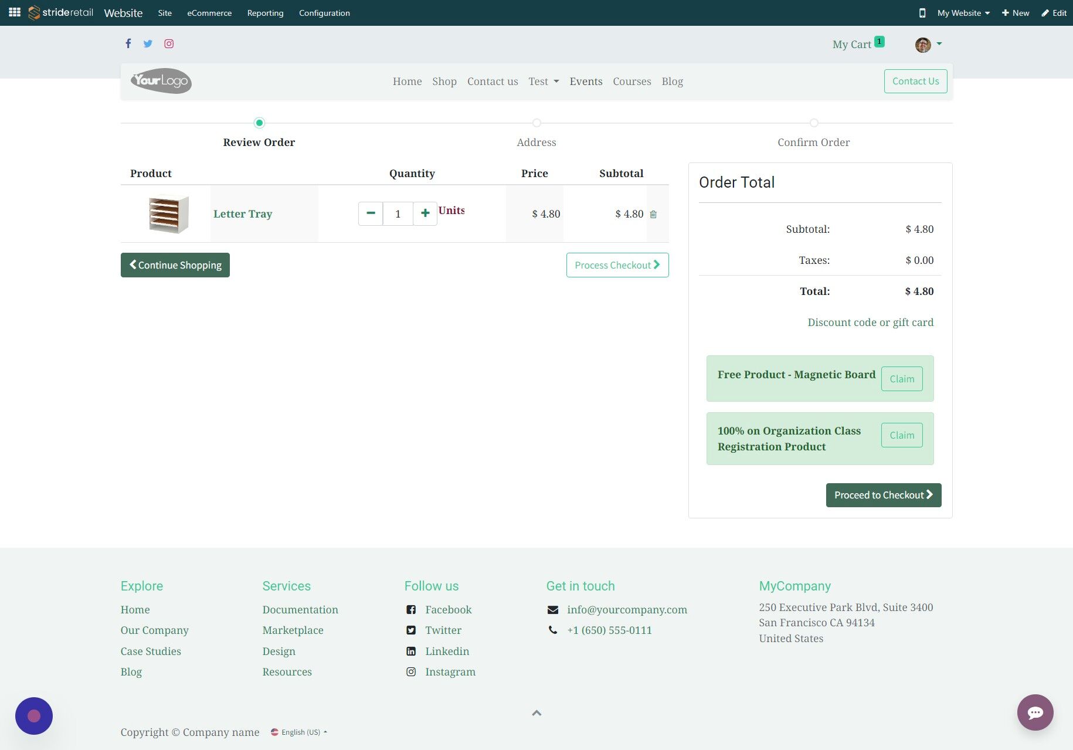
Task: Click the plus New button
Action: click(x=1015, y=13)
